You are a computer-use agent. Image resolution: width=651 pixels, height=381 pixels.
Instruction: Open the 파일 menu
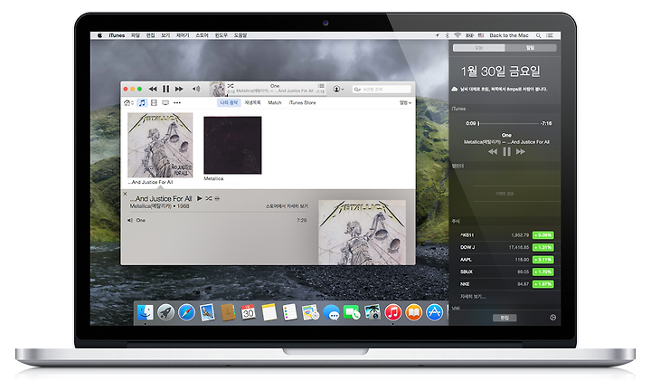click(136, 35)
